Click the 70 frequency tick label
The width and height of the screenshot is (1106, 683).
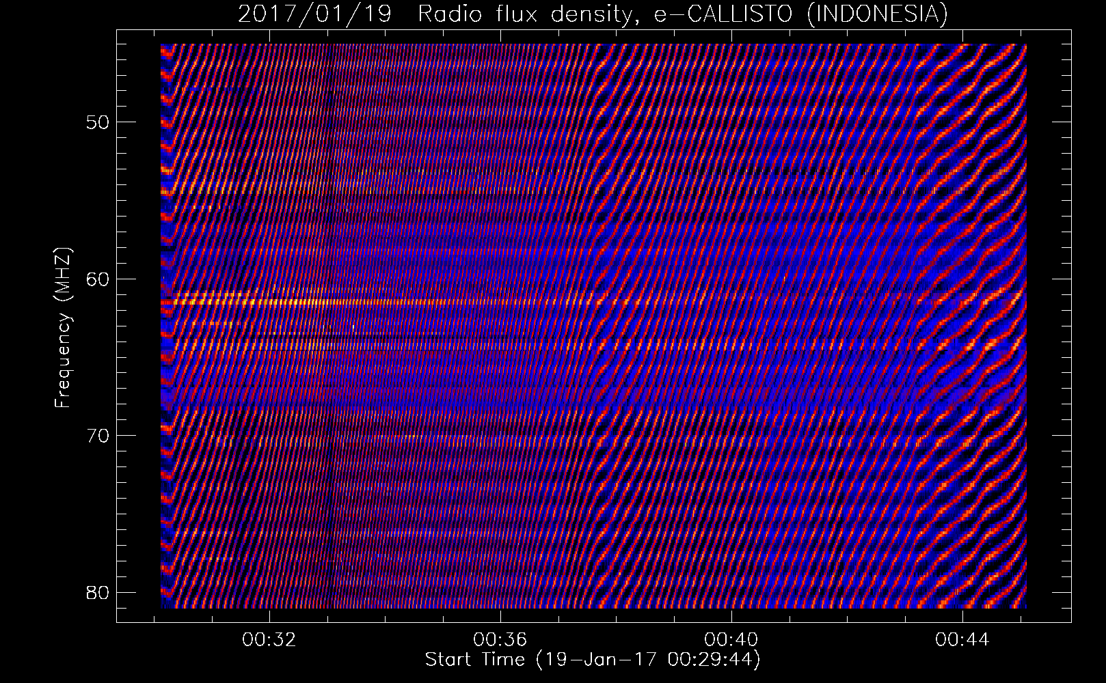tap(98, 435)
